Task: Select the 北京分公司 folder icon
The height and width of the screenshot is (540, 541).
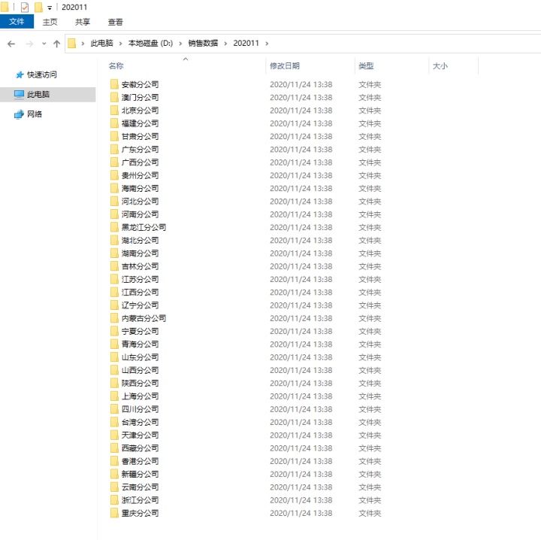Action: coord(114,111)
